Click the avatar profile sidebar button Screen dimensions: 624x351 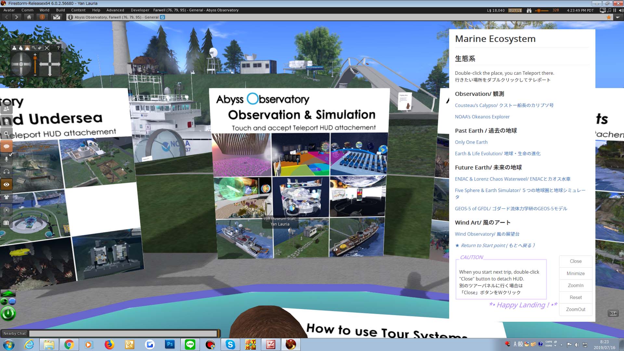pyautogui.click(x=6, y=121)
